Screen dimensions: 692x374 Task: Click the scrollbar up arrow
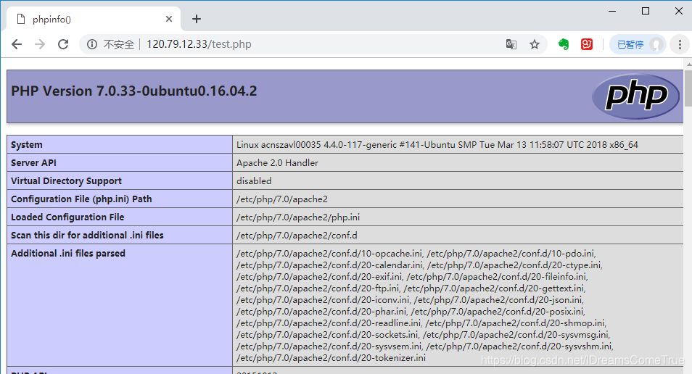688,65
